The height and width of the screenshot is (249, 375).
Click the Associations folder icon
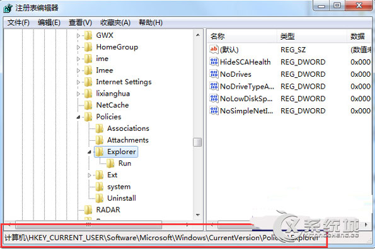coord(99,128)
